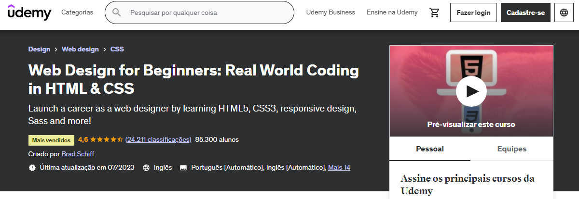Click the 85.300 alunos text
579x199 pixels.
217,140
